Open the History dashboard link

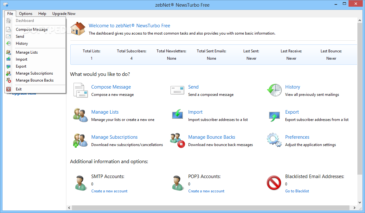[293, 87]
